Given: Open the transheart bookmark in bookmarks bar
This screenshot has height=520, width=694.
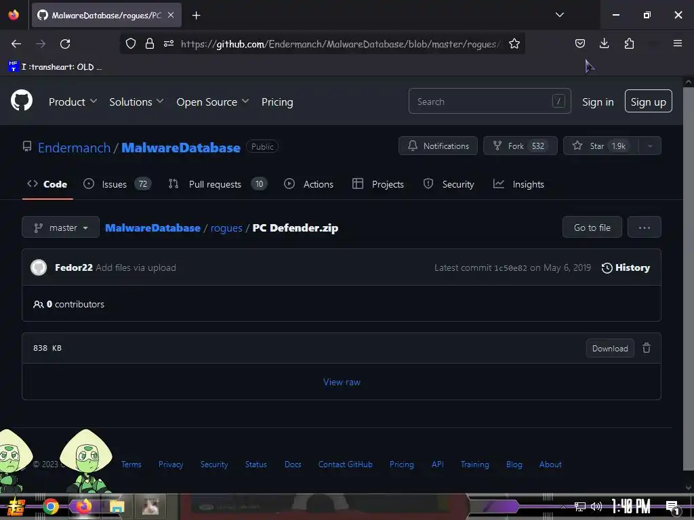Looking at the screenshot, I should point(56,67).
